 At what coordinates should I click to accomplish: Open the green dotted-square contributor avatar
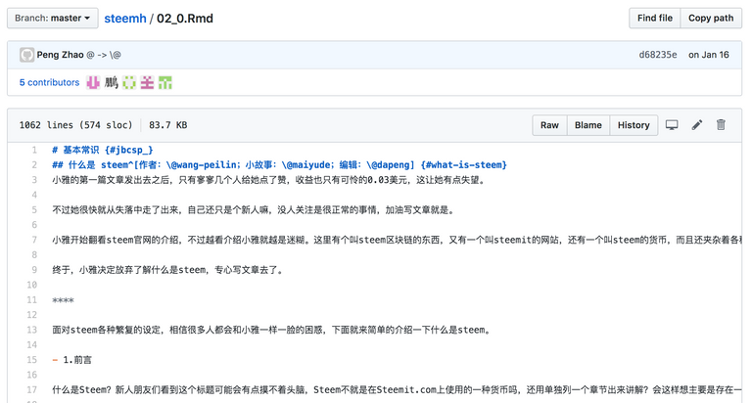pyautogui.click(x=129, y=82)
